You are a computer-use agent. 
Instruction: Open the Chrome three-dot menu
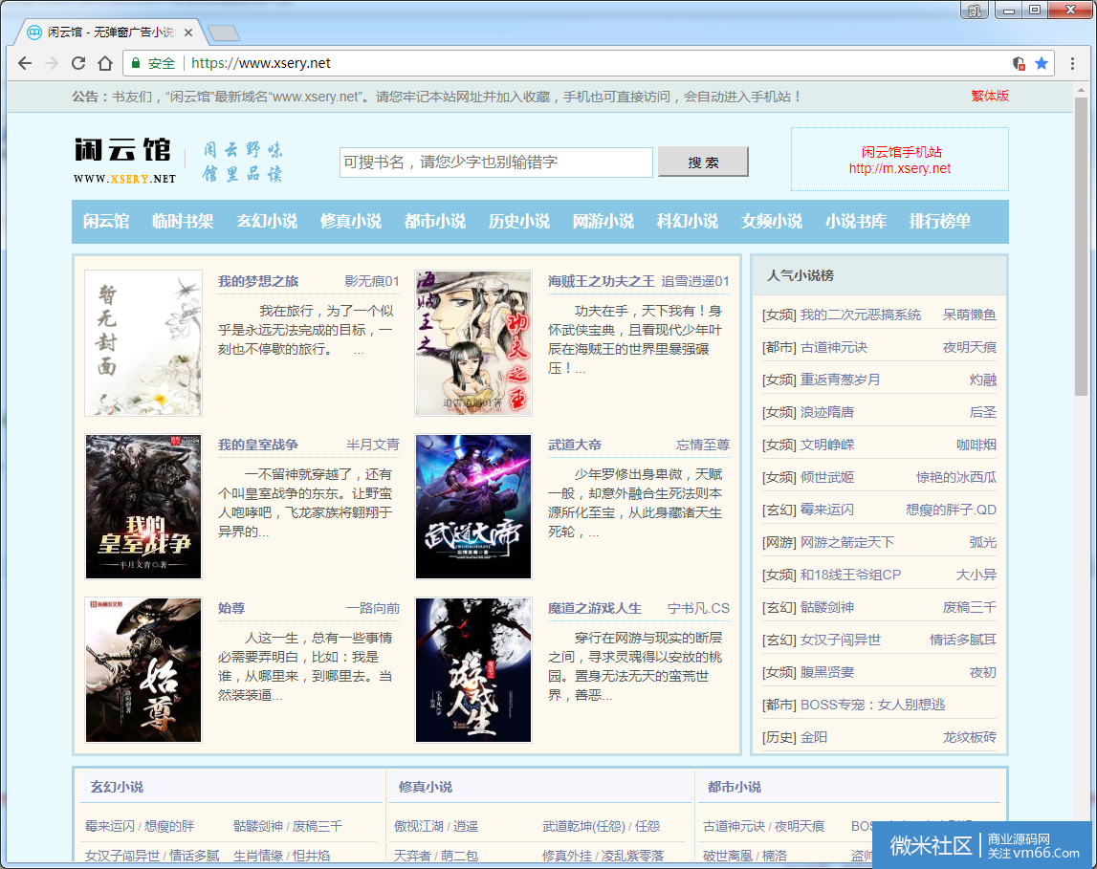1072,64
